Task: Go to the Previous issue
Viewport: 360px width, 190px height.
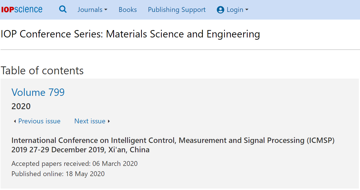Action: coord(39,121)
